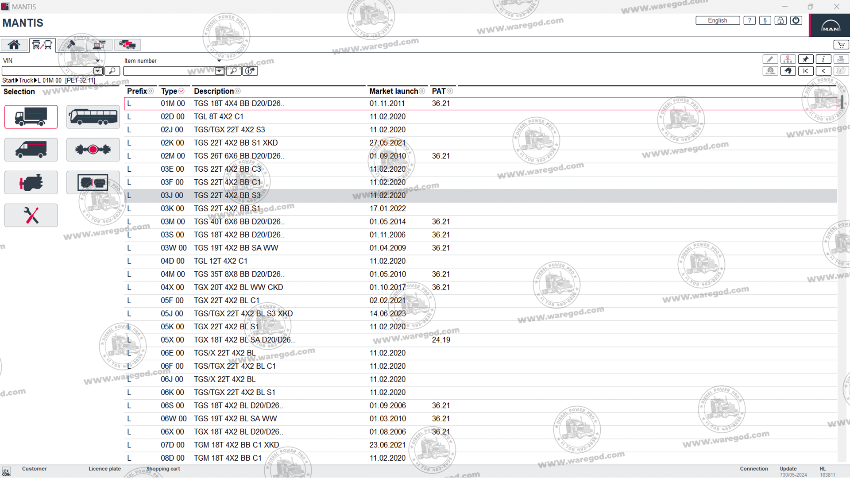Open the tools wrench selection icon
This screenshot has width=850, height=478.
pyautogui.click(x=31, y=216)
